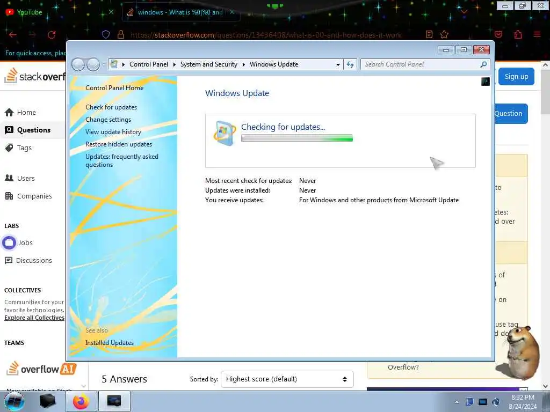Expand the Control Panel breadcrumb arrow

[x=175, y=64]
